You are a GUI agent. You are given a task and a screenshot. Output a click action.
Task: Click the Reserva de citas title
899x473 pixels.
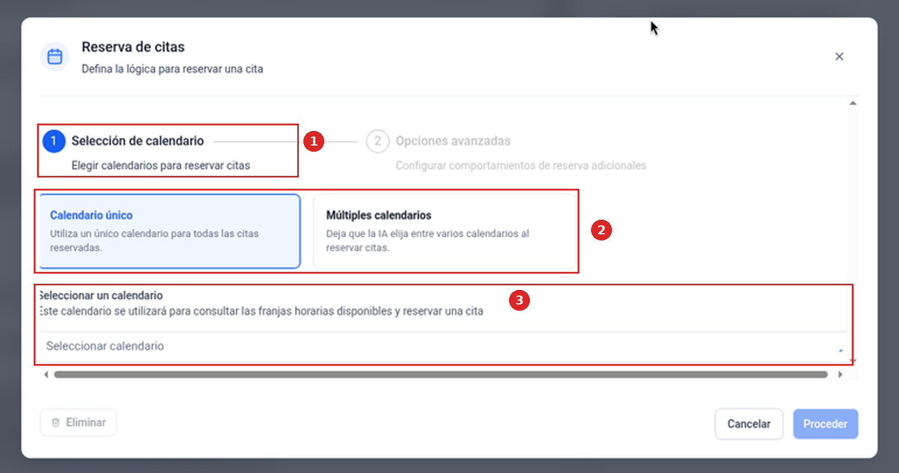click(133, 47)
